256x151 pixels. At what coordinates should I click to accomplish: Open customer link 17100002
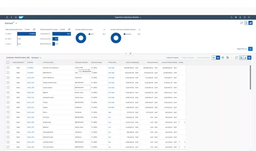tap(30, 68)
